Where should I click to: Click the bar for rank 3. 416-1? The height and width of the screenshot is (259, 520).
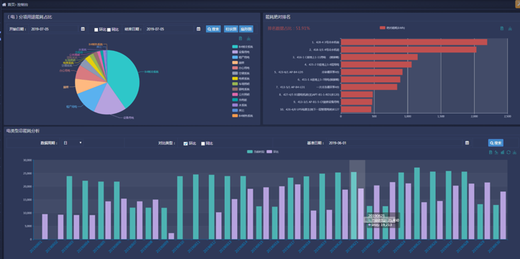click(x=379, y=57)
